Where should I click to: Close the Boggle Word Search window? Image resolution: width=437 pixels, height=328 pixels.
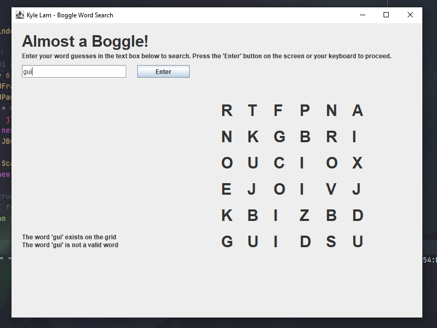(x=410, y=15)
